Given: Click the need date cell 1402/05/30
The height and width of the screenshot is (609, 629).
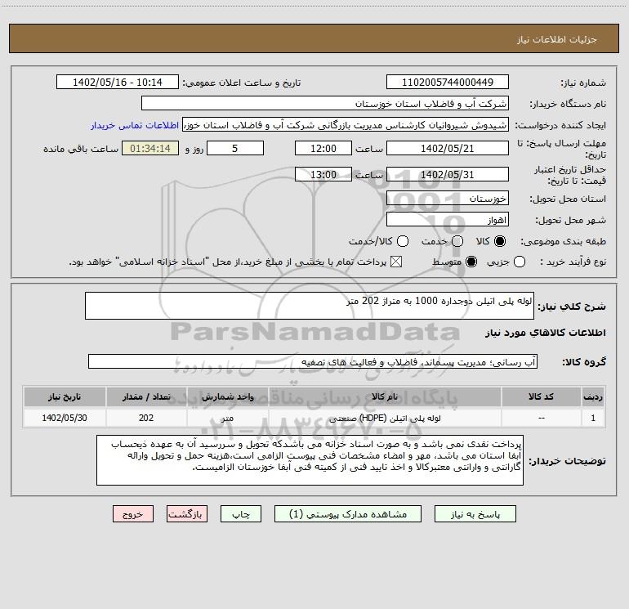Looking at the screenshot, I should (65, 418).
